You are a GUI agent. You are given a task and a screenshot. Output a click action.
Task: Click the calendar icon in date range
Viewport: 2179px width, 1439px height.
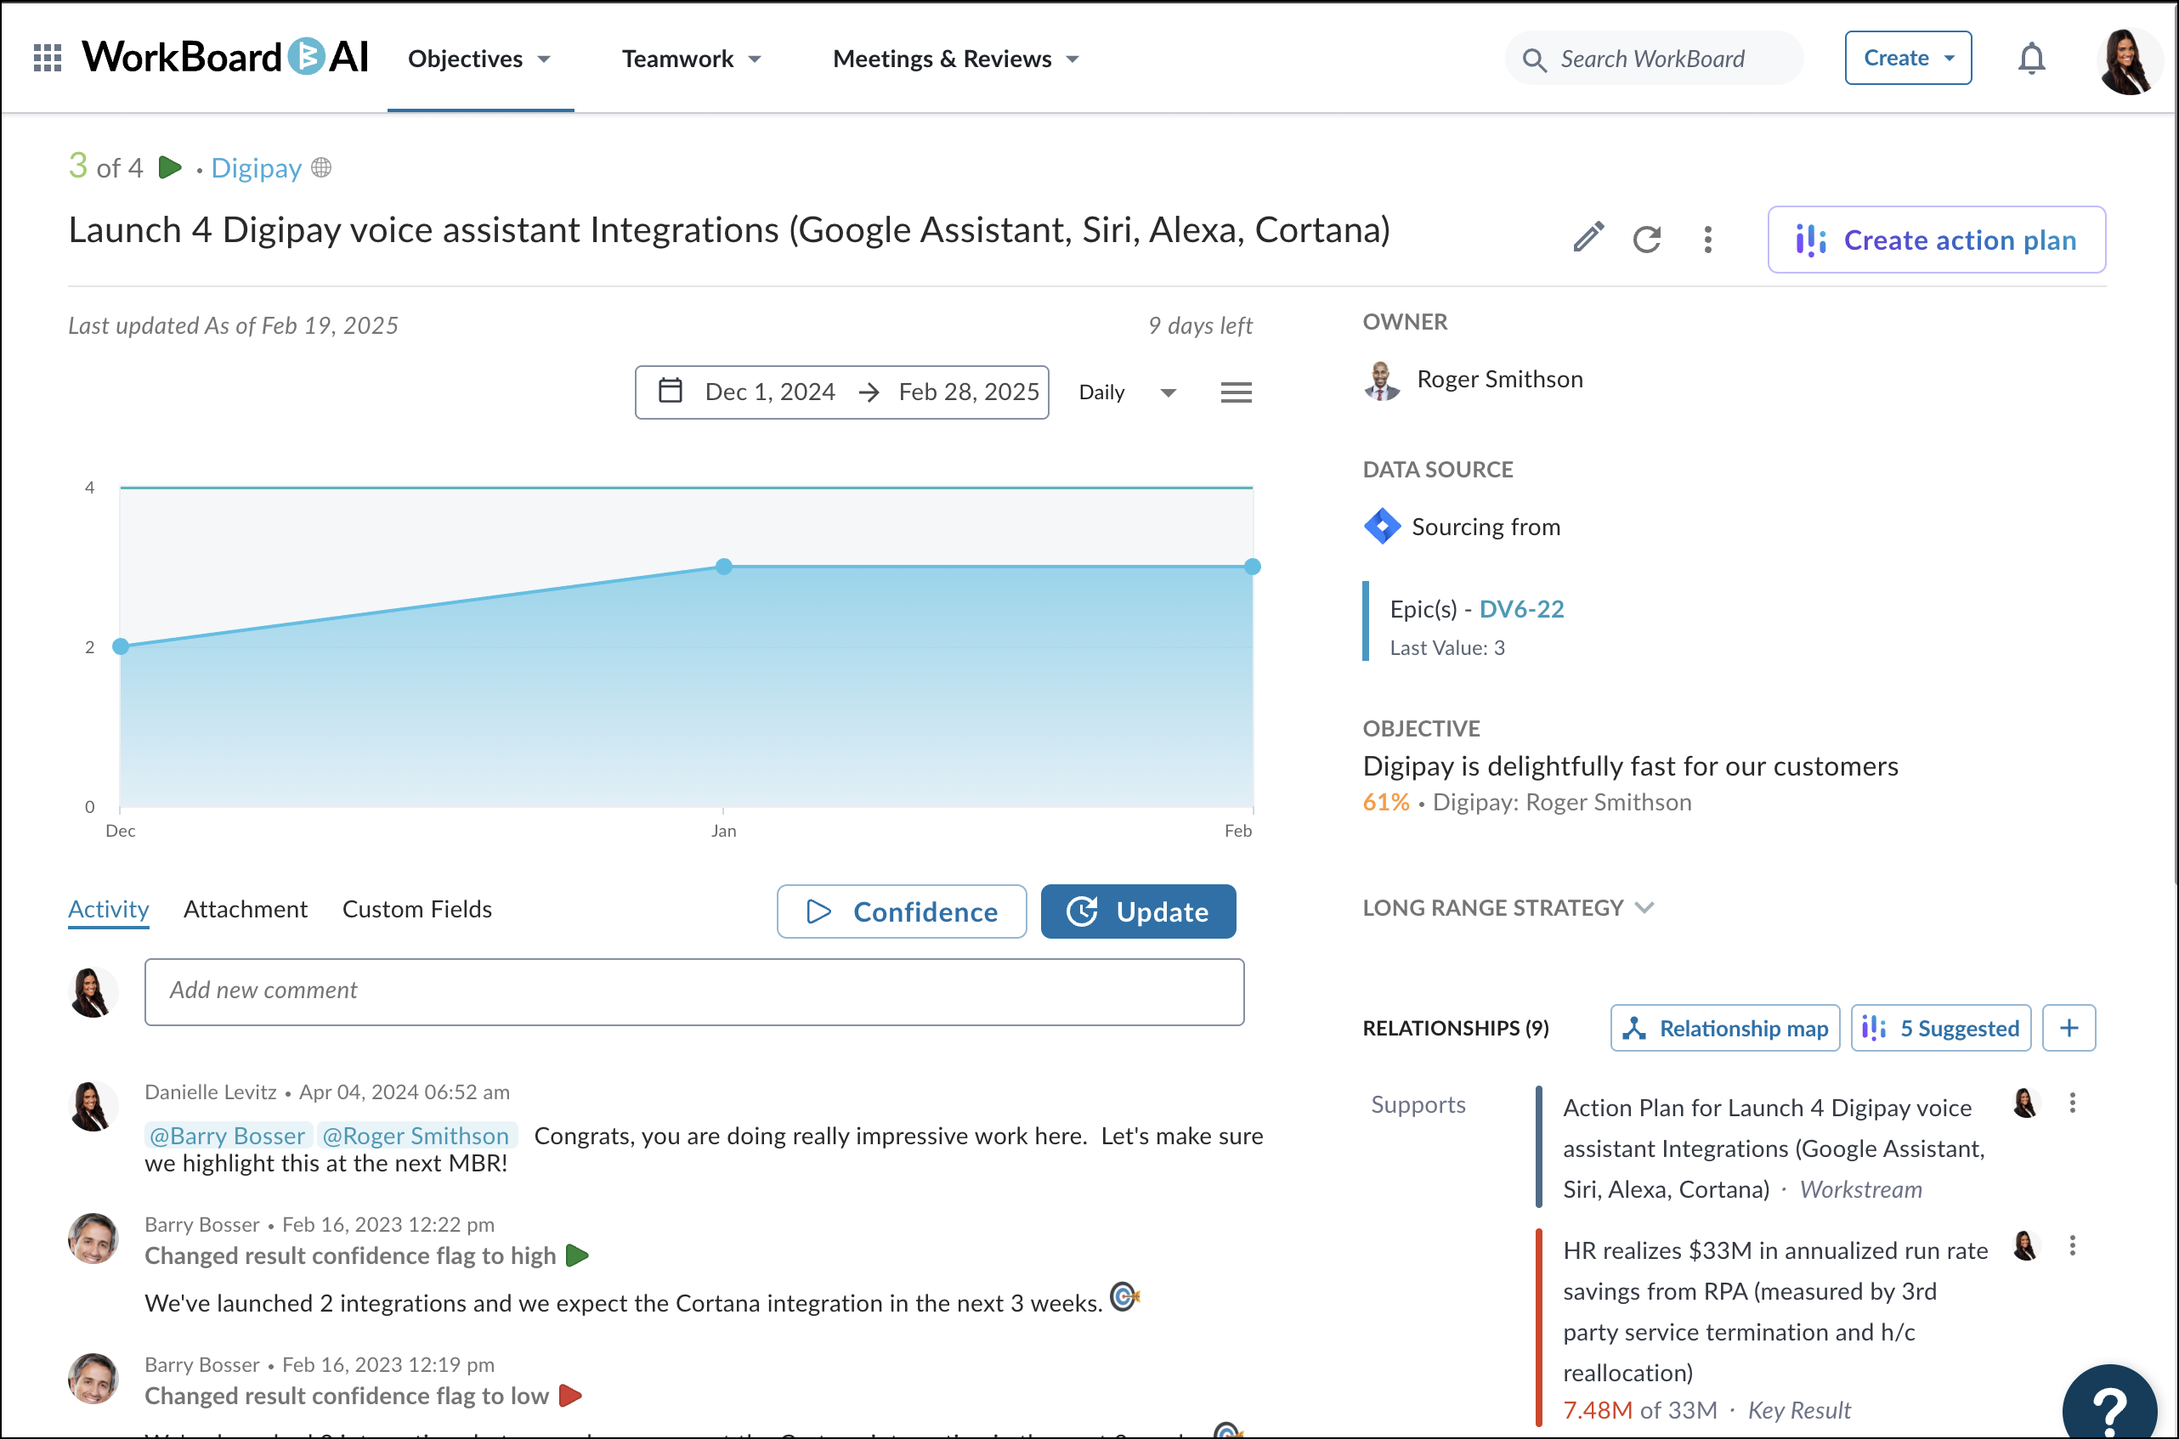670,391
